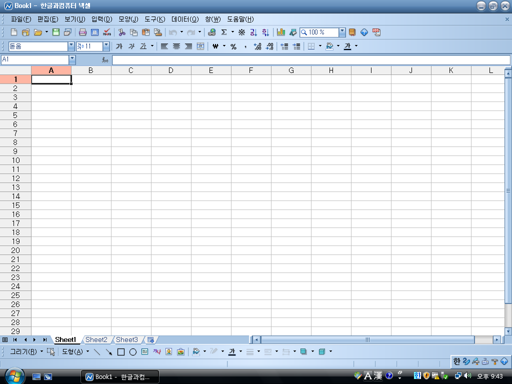
Task: Open the name box dropdown arrow
Action: point(72,60)
